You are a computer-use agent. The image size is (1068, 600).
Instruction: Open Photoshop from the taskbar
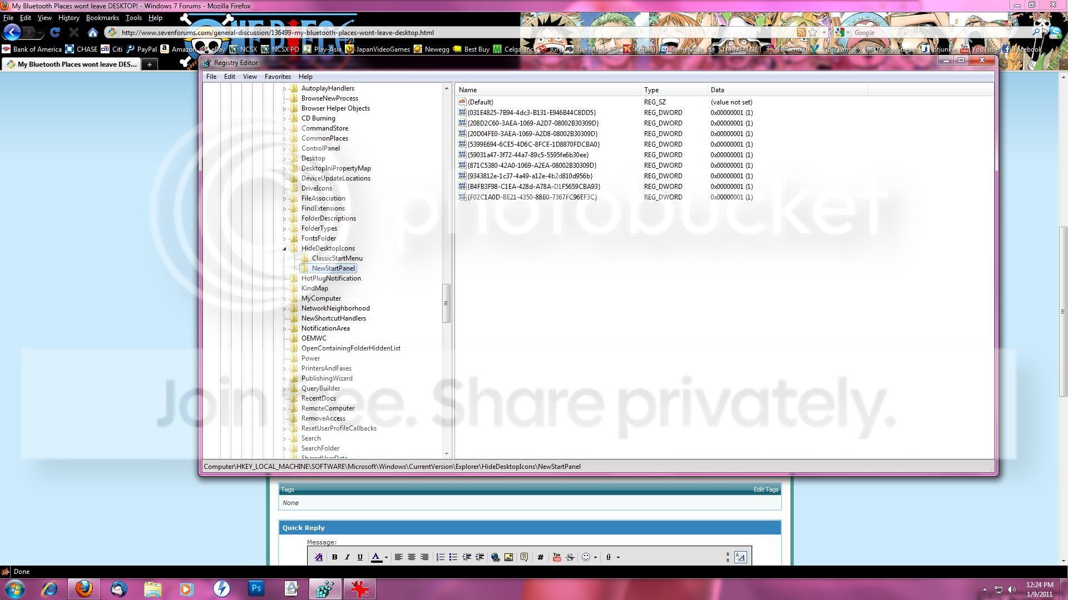click(x=256, y=588)
